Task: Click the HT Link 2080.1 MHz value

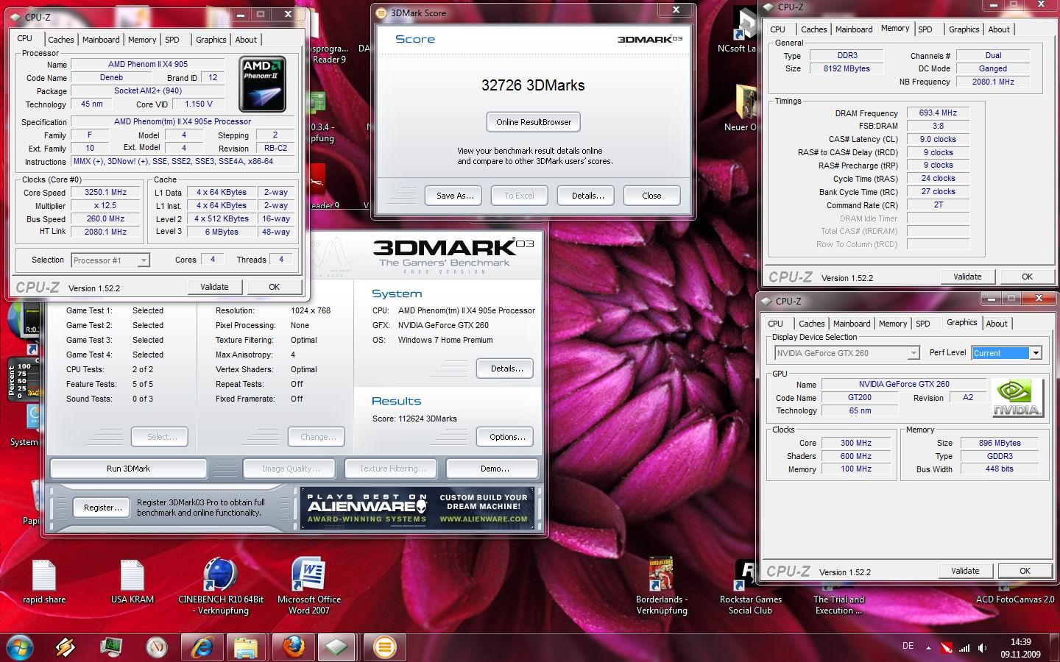Action: pyautogui.click(x=105, y=232)
